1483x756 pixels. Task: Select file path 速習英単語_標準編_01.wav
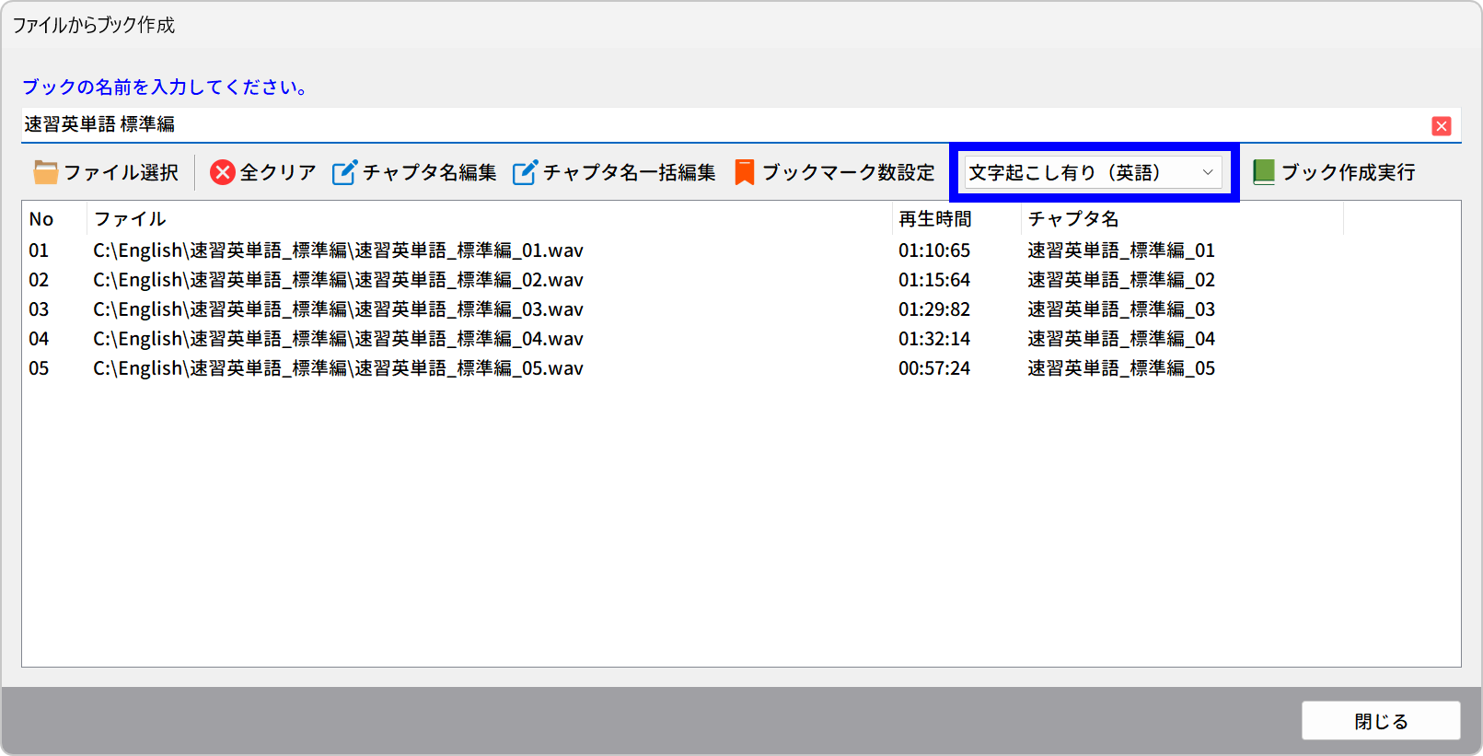[338, 250]
